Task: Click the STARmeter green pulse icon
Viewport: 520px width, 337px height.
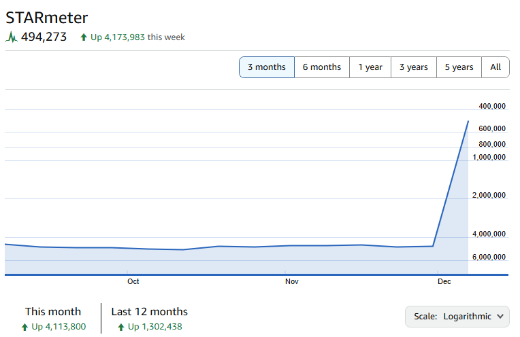Action: 12,37
